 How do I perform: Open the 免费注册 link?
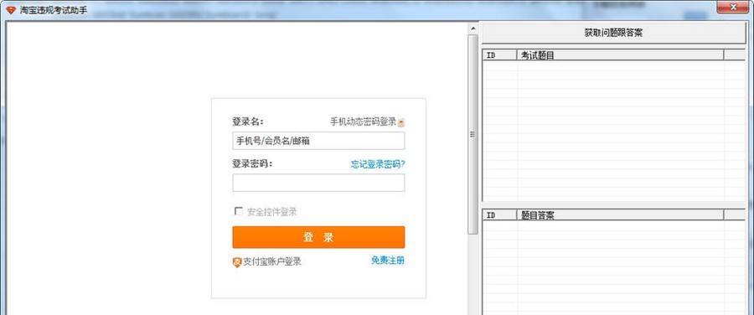(x=388, y=261)
